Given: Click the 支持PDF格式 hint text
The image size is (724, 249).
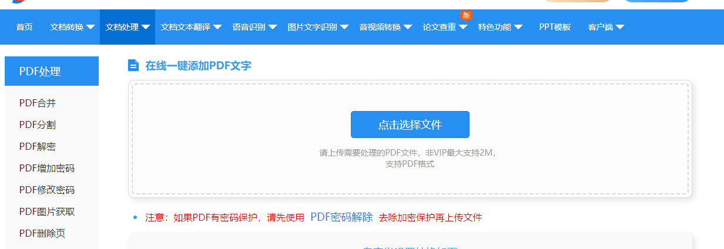Looking at the screenshot, I should [x=410, y=164].
